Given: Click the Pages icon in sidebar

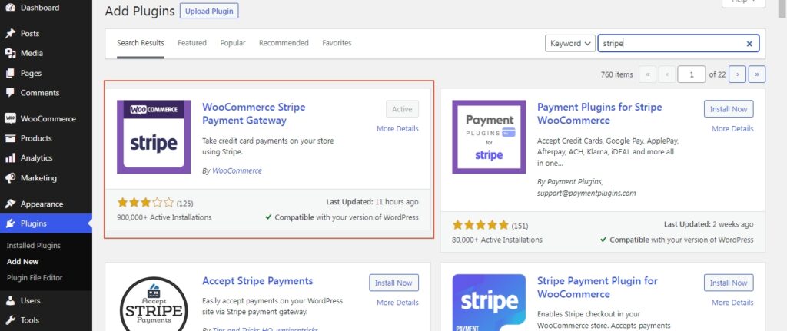Looking at the screenshot, I should point(10,73).
